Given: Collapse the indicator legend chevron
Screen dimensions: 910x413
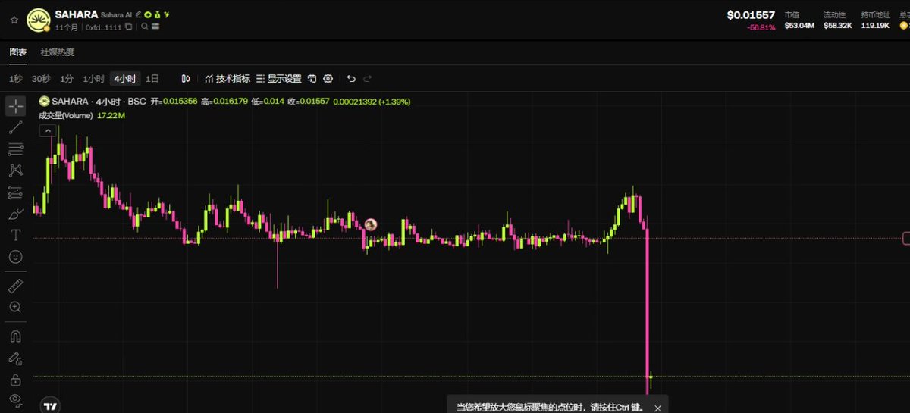Looking at the screenshot, I should (x=47, y=130).
